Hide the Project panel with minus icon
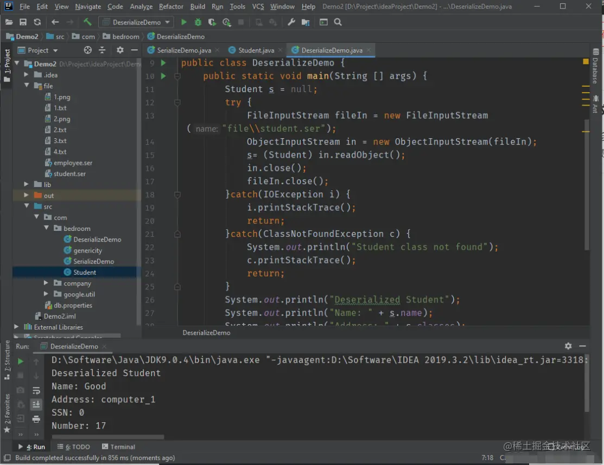 (134, 50)
